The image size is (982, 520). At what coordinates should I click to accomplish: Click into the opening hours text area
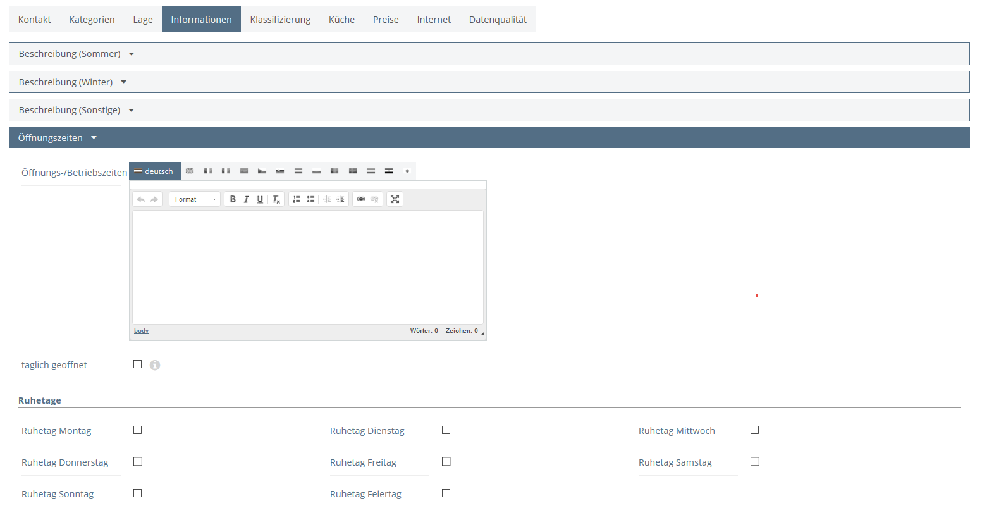coord(308,267)
